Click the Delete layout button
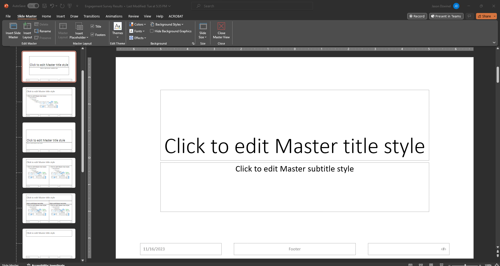 tap(41, 24)
